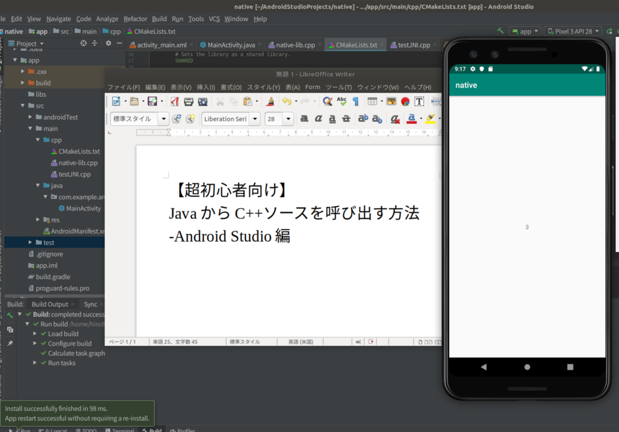The width and height of the screenshot is (619, 432).
Task: Open paragraph style dropdown 標準スタイル
Action: tap(164, 119)
